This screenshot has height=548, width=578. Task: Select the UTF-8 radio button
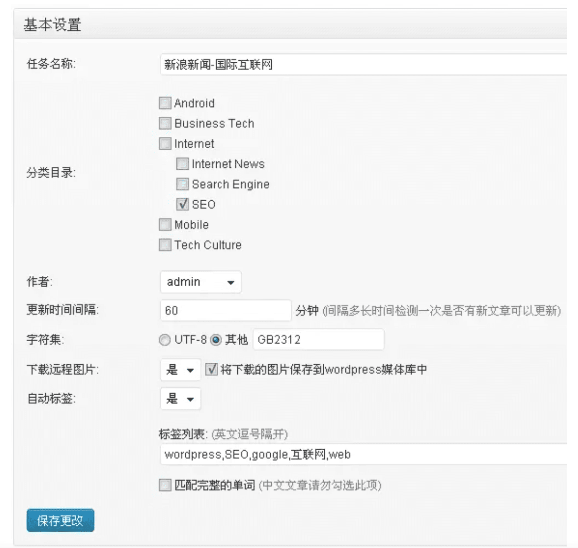point(165,340)
